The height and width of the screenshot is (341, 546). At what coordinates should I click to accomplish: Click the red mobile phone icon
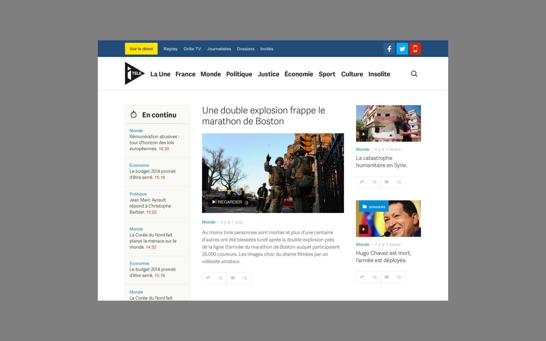pyautogui.click(x=415, y=49)
